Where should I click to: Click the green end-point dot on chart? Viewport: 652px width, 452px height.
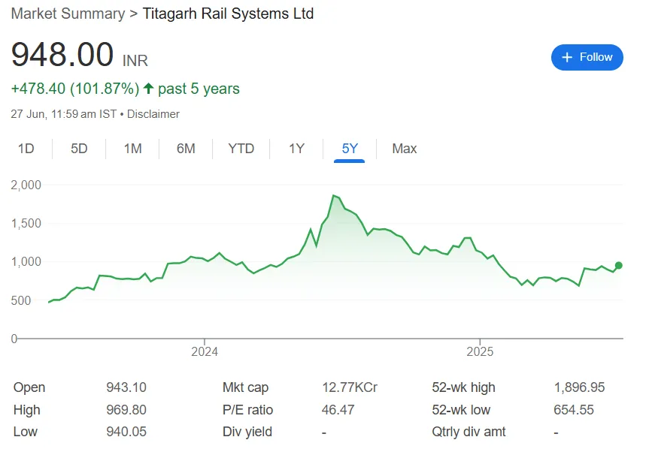point(619,266)
